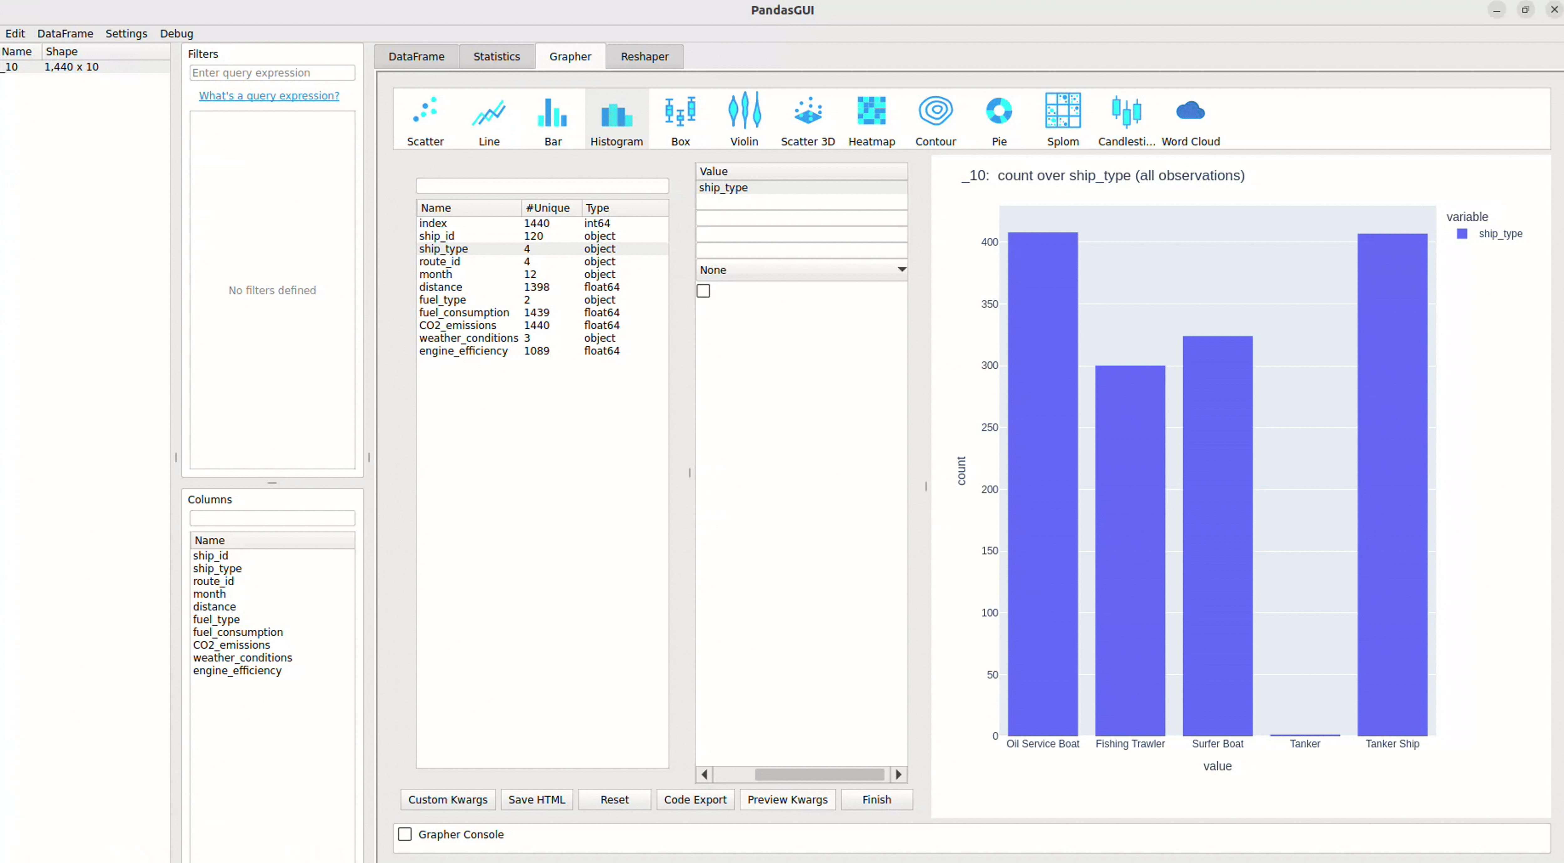Select the Splom chart type
The image size is (1564, 863).
tap(1063, 119)
